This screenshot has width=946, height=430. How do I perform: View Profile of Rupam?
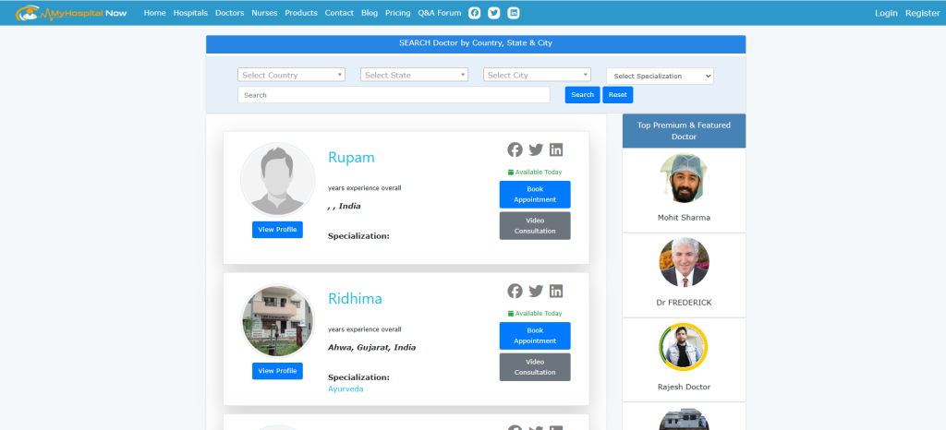[x=277, y=230]
